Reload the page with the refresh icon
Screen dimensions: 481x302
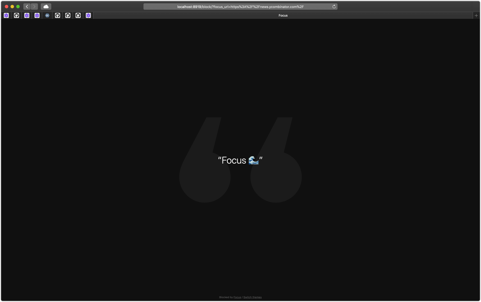pyautogui.click(x=334, y=7)
